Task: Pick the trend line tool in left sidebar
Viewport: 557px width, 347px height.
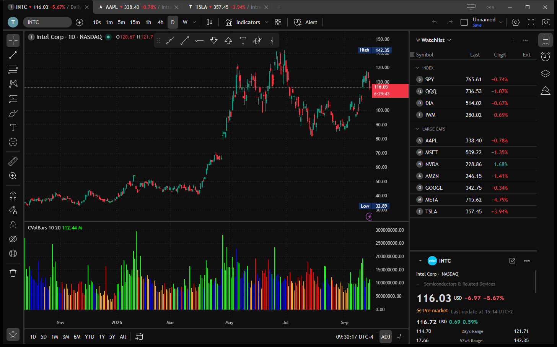Action: pos(13,55)
